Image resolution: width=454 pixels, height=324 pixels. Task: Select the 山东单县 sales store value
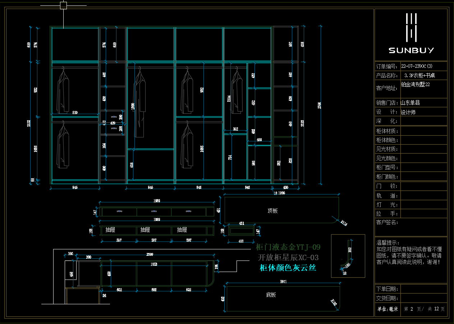(x=410, y=103)
